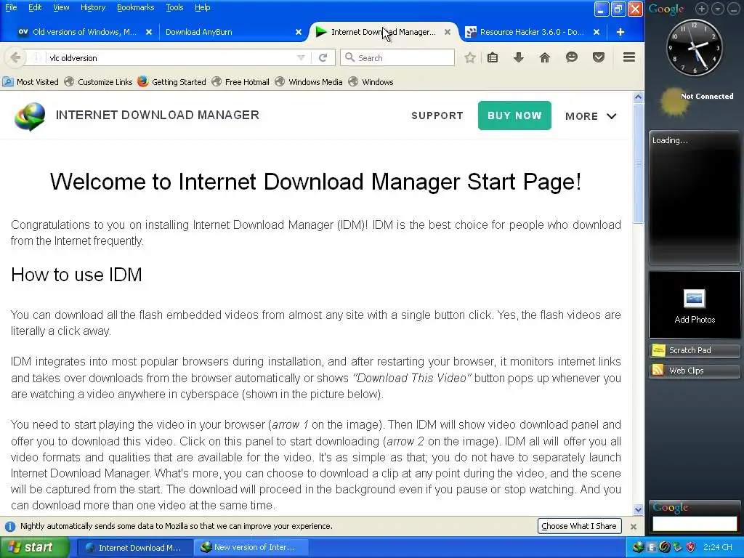This screenshot has height=558, width=744.
Task: Open the Web Clips gadget
Action: (x=694, y=371)
